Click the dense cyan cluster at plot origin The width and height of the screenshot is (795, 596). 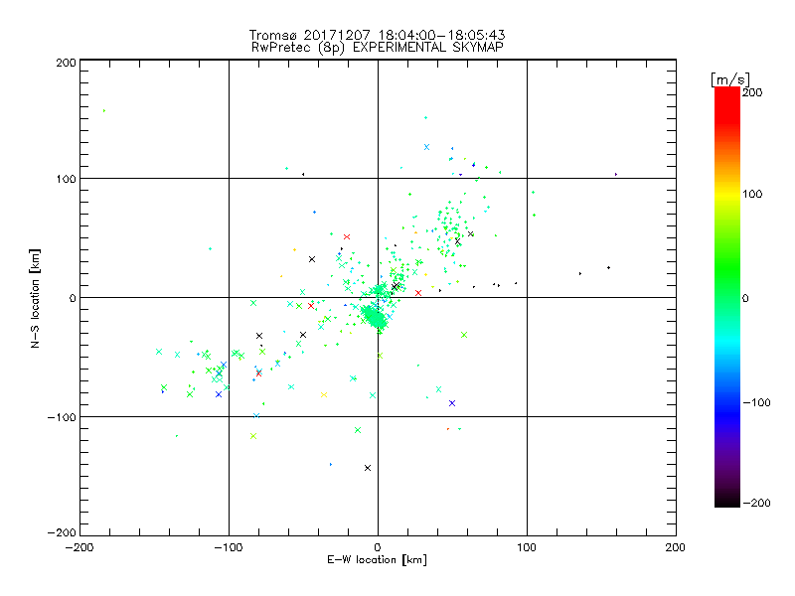377,317
